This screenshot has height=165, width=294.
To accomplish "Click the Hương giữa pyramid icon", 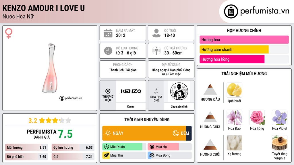I will pos(210,117).
